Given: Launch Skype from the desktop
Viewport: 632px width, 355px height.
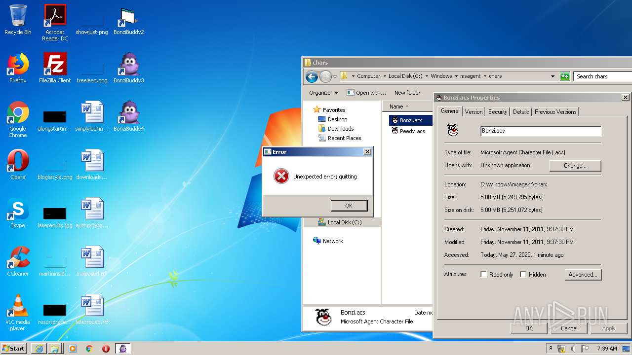Looking at the screenshot, I should click(x=18, y=213).
